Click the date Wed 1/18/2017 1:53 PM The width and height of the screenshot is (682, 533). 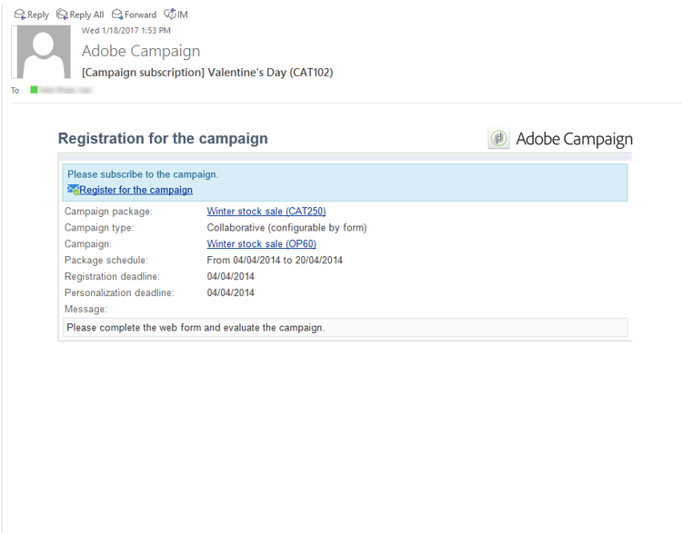coord(126,30)
